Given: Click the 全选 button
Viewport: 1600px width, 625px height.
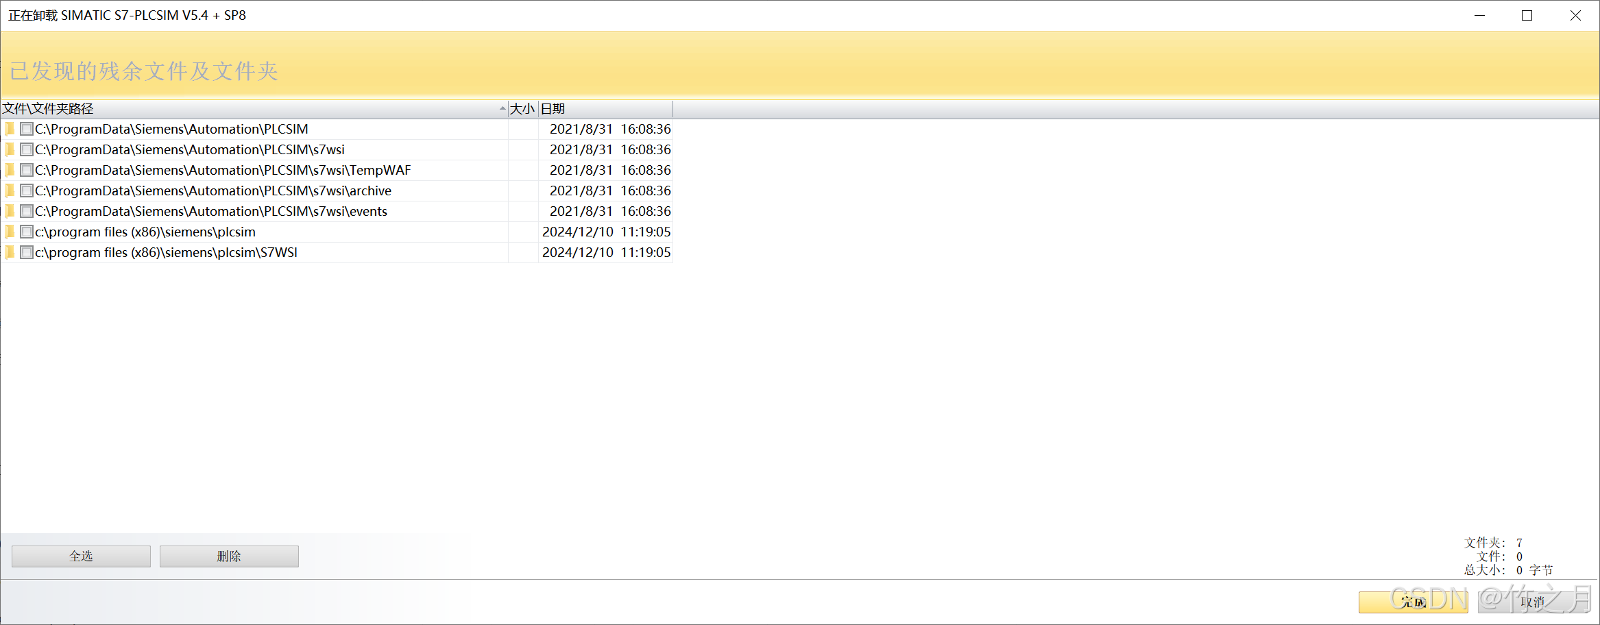Looking at the screenshot, I should (x=81, y=556).
